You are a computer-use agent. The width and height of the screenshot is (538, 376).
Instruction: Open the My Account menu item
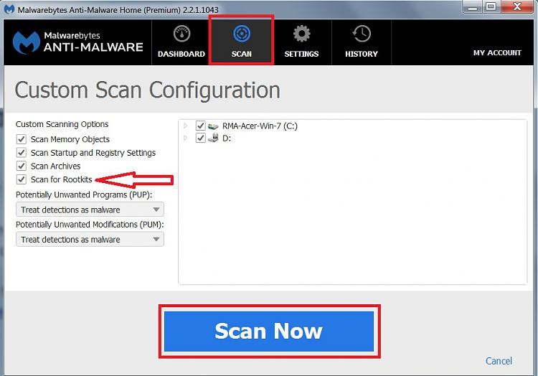pos(497,53)
